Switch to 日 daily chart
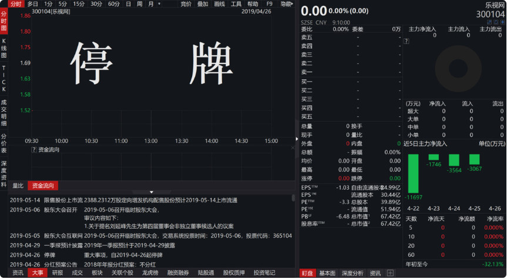 tap(129, 4)
